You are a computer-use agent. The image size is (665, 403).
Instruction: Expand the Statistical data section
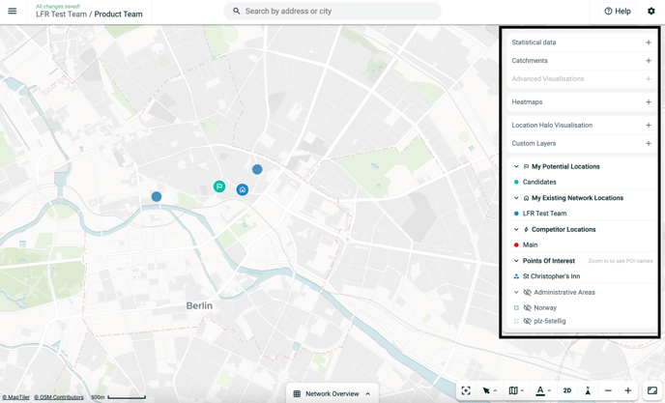click(x=648, y=43)
